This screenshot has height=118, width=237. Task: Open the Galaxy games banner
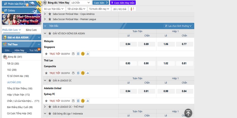click(21, 10)
